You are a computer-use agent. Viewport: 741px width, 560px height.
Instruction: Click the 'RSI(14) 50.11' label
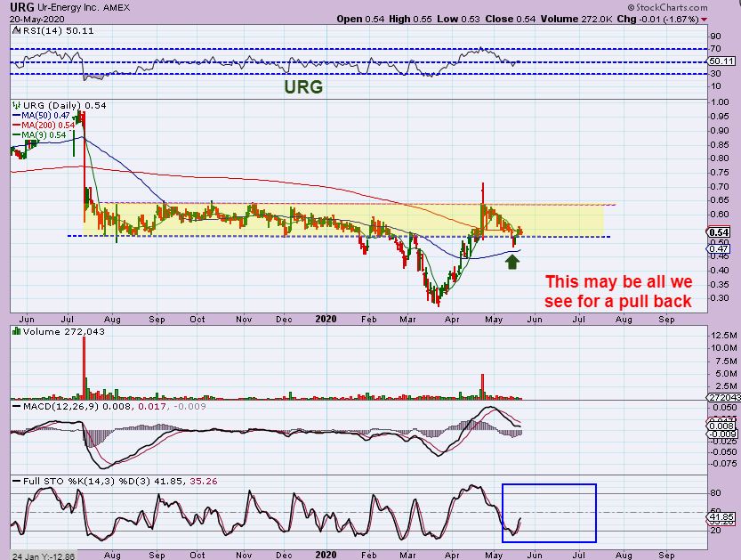point(57,31)
